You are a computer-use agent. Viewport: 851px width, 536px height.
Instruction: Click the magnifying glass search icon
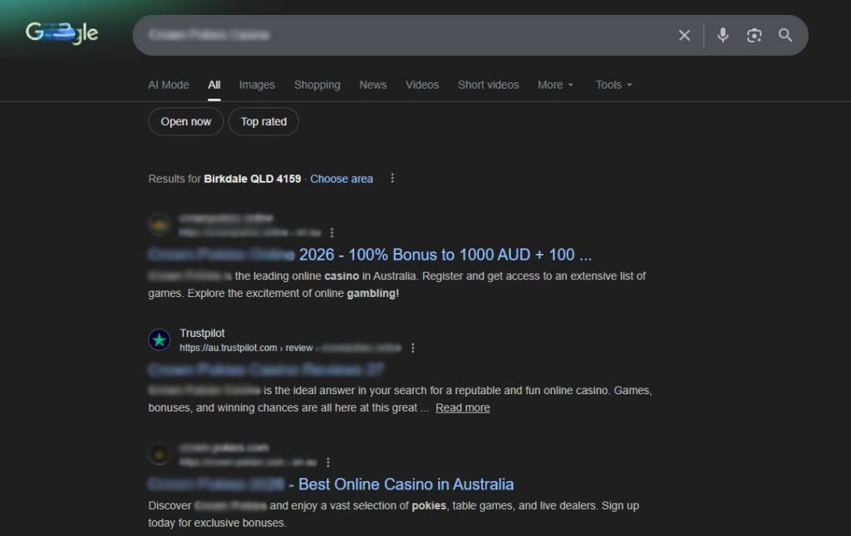[x=785, y=35]
